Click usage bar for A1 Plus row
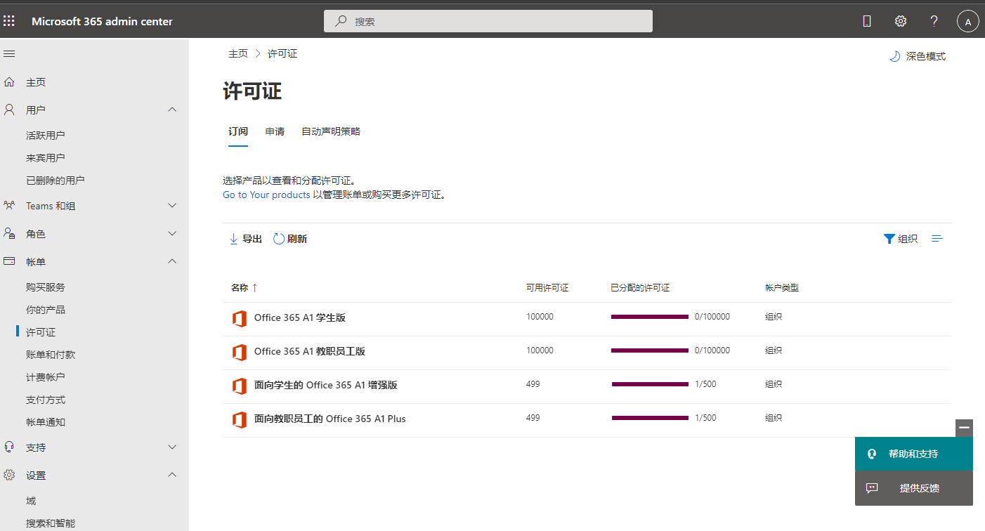Screen dimensions: 985x531 650,418
